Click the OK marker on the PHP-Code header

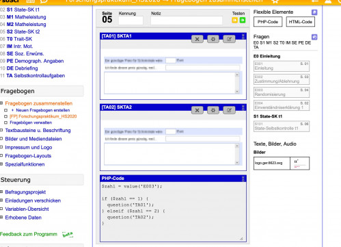coord(243,179)
